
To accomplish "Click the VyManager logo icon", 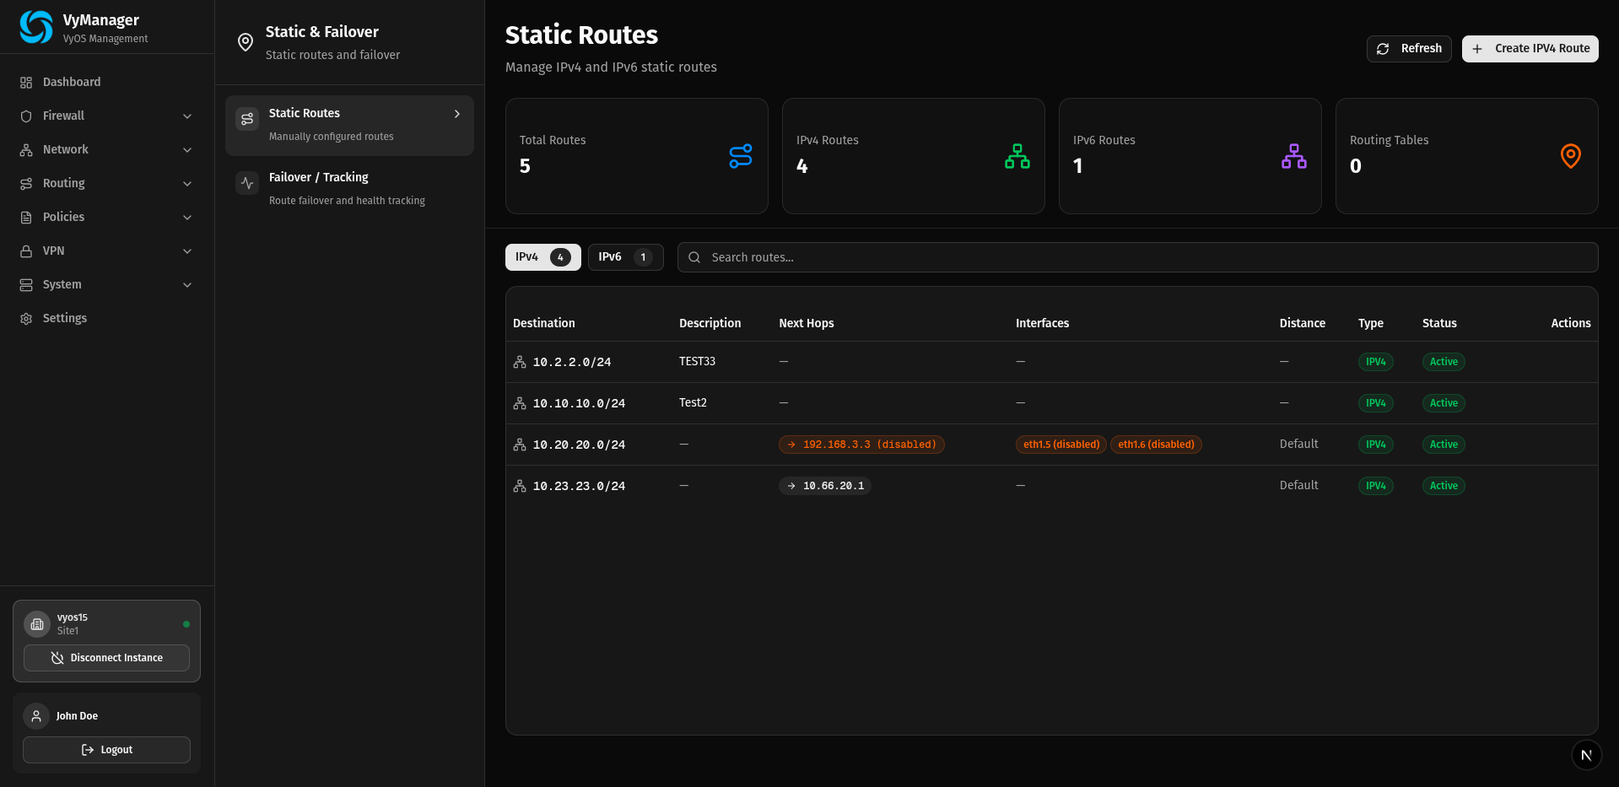I will click(35, 26).
